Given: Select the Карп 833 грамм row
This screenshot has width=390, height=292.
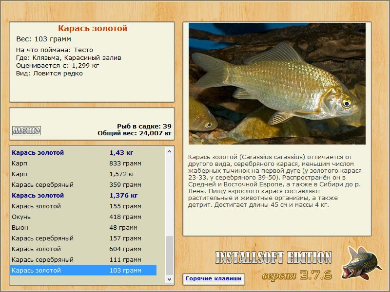Looking at the screenshot, I should pyautogui.click(x=83, y=164).
